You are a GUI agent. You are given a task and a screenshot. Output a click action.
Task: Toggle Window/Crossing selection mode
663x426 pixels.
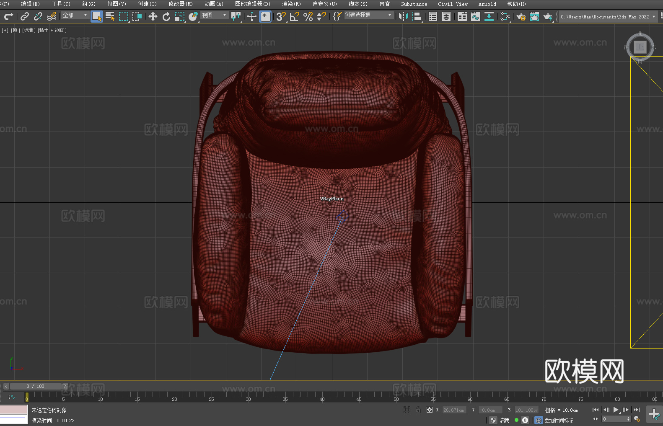coord(137,16)
